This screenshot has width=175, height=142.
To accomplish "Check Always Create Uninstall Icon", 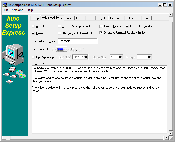I will pyautogui.click(x=59, y=33).
